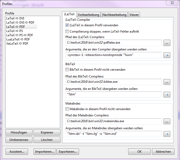Open placeholder arrow for MakeIndex arguments
180x160 pixels.
(x=167, y=134)
